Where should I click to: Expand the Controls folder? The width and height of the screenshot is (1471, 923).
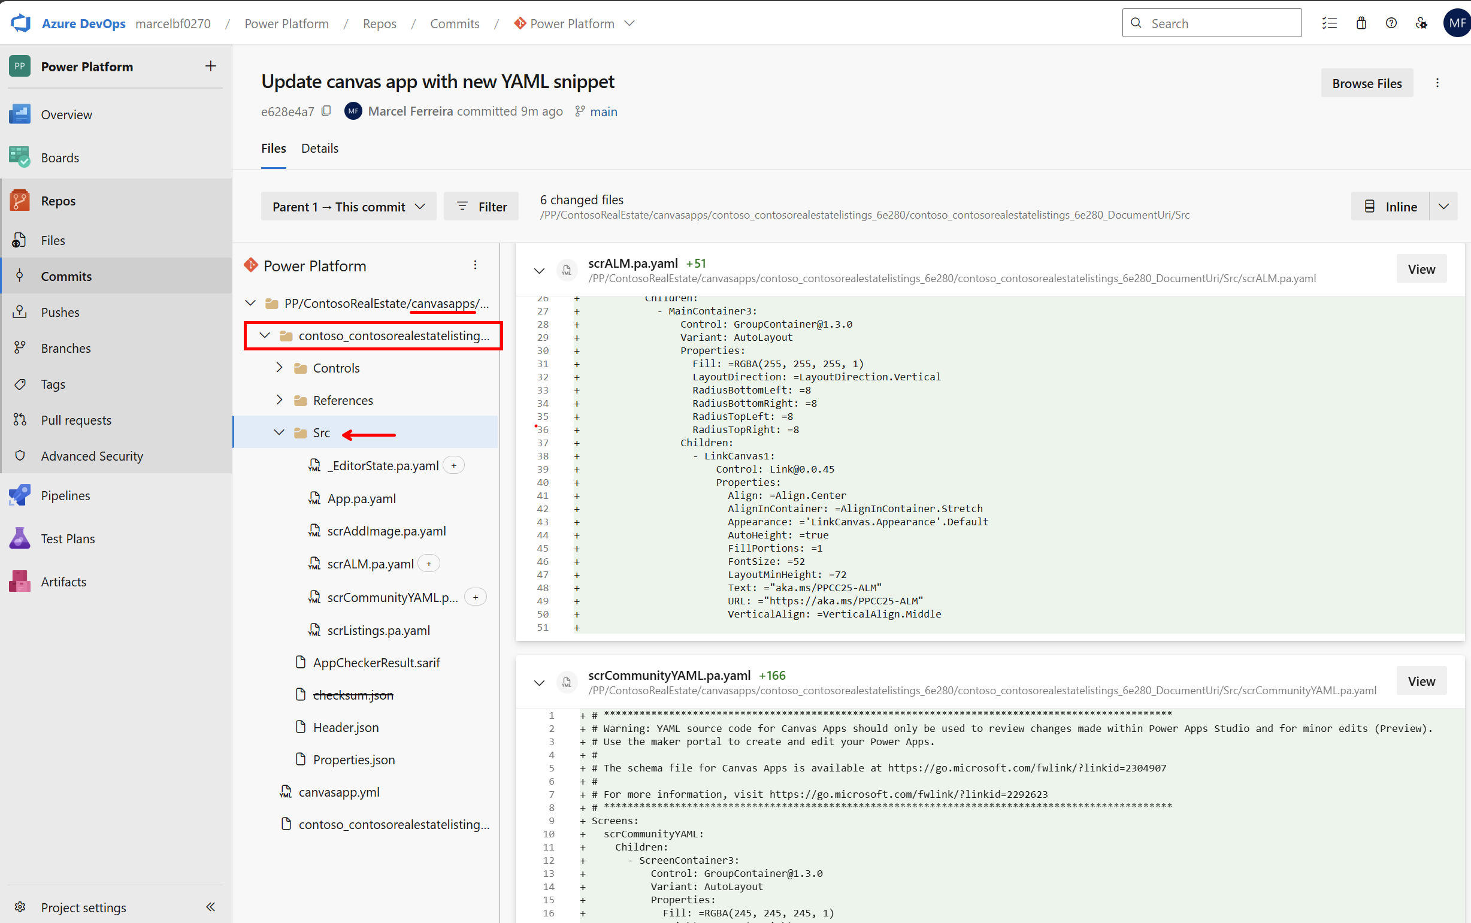(280, 367)
